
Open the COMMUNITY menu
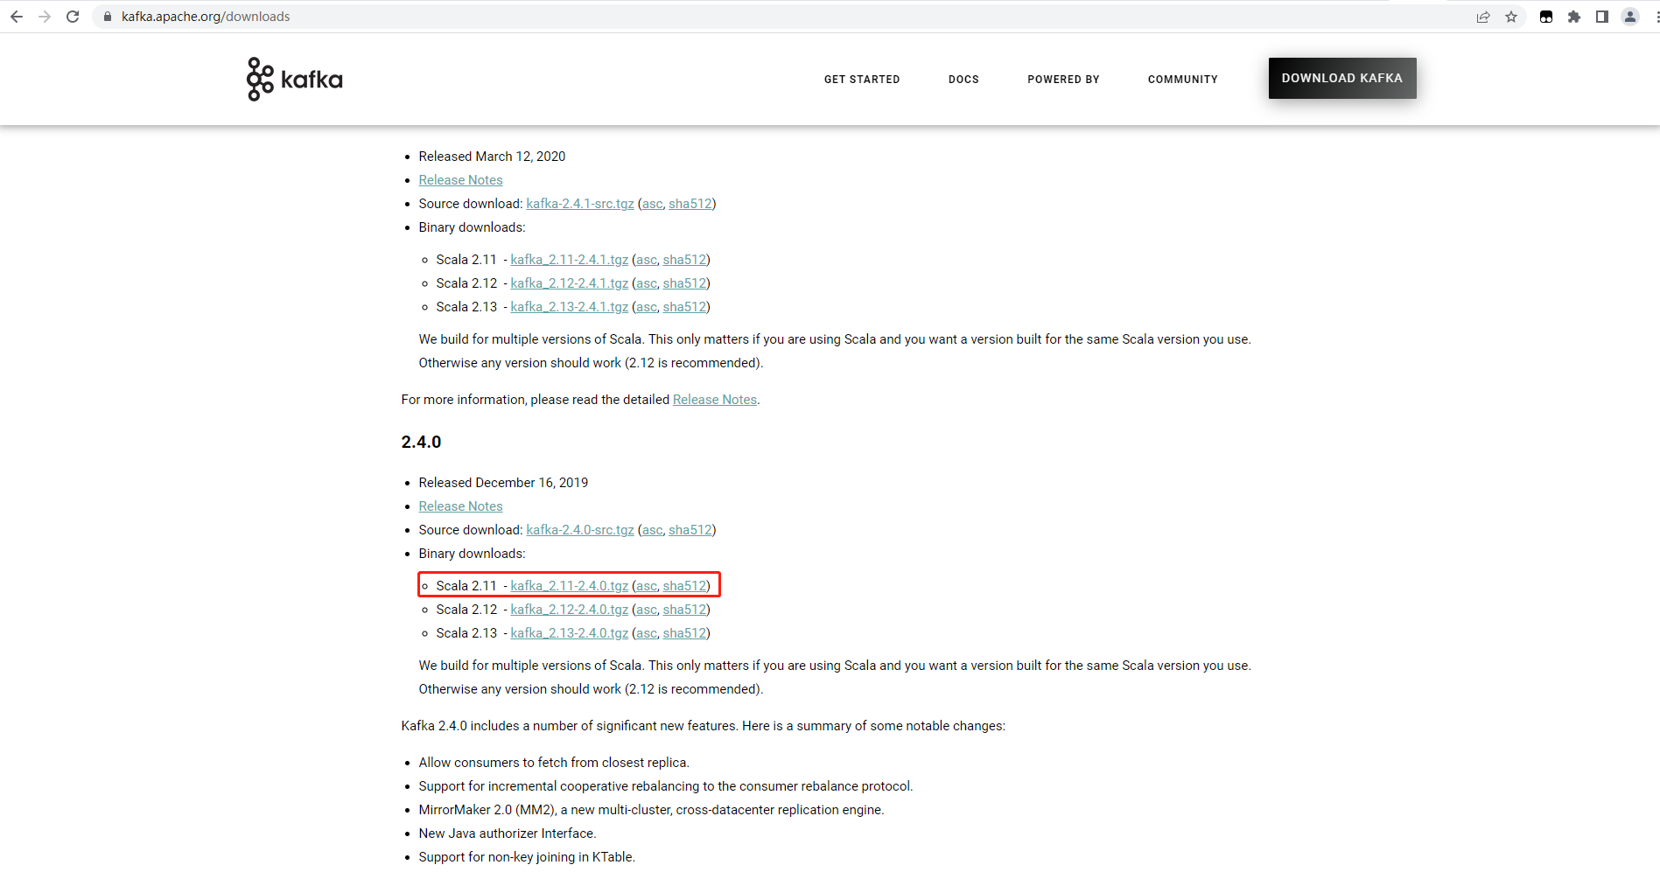click(1183, 80)
